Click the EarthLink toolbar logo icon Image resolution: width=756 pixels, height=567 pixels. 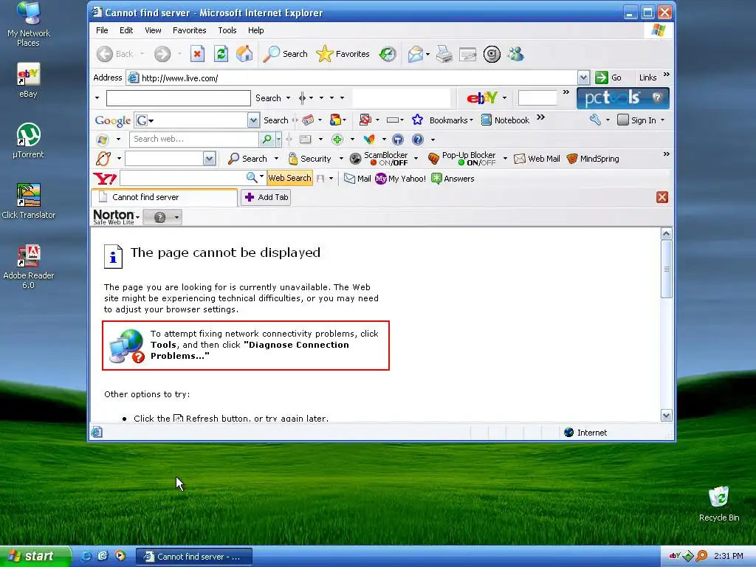[x=103, y=159]
